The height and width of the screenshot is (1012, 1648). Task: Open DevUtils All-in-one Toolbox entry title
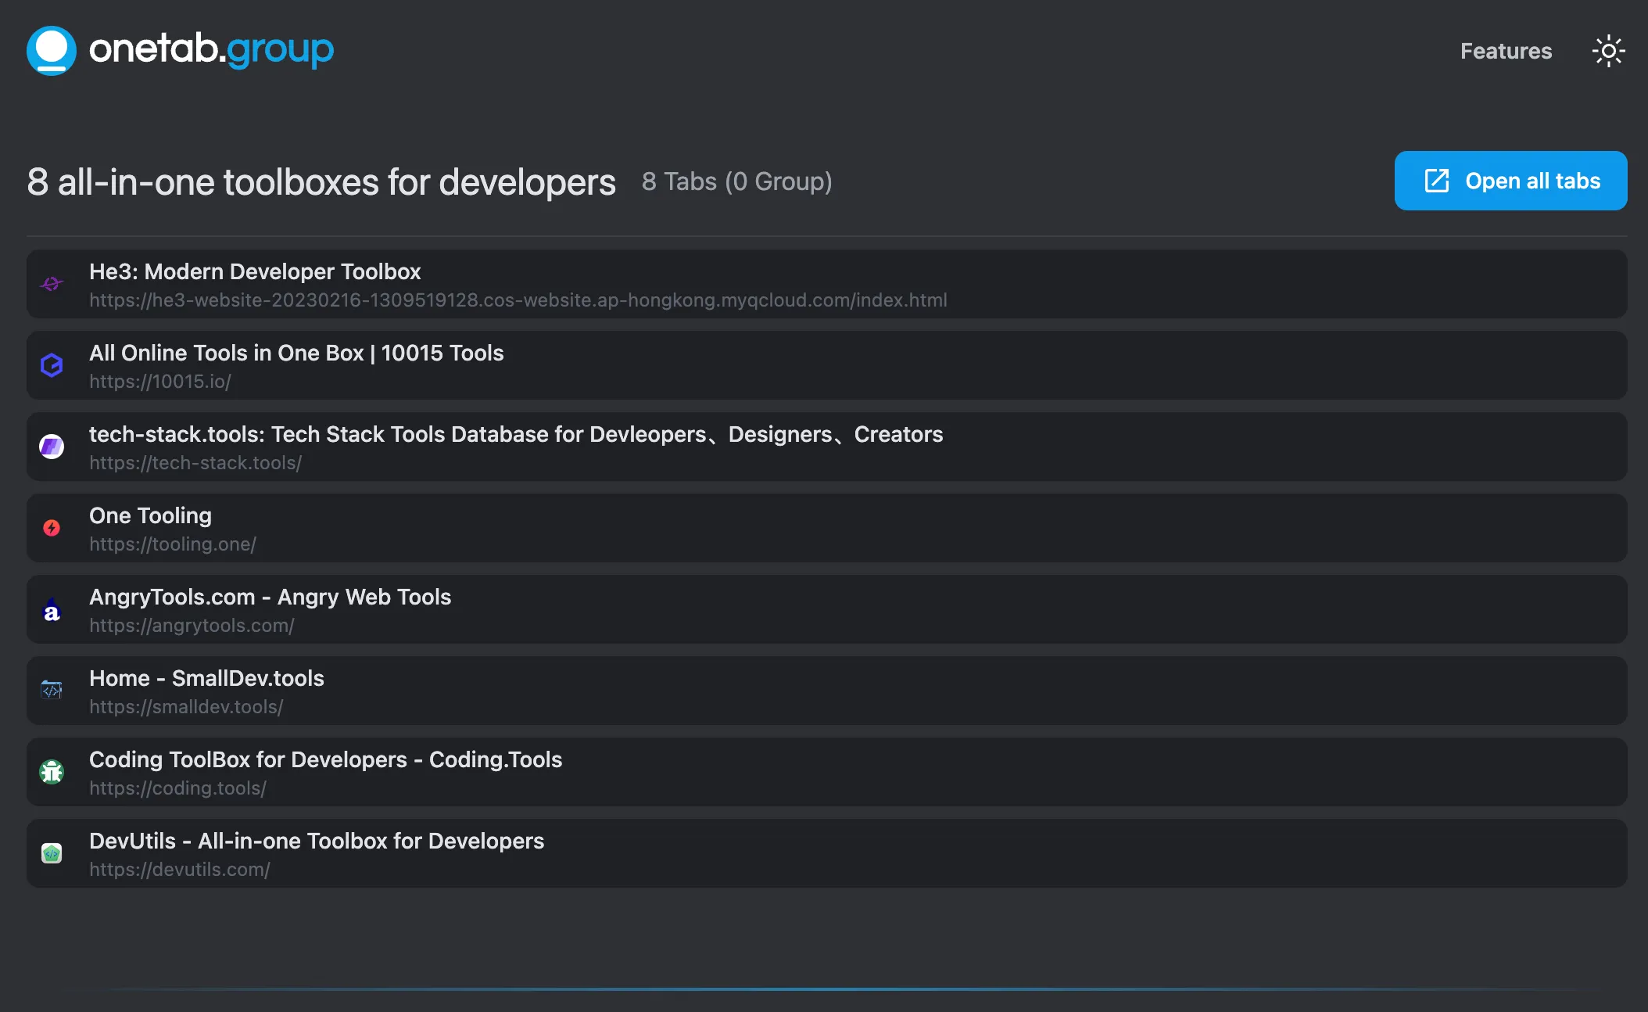(317, 841)
